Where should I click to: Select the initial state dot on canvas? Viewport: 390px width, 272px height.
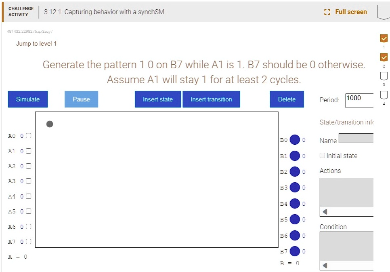50,124
